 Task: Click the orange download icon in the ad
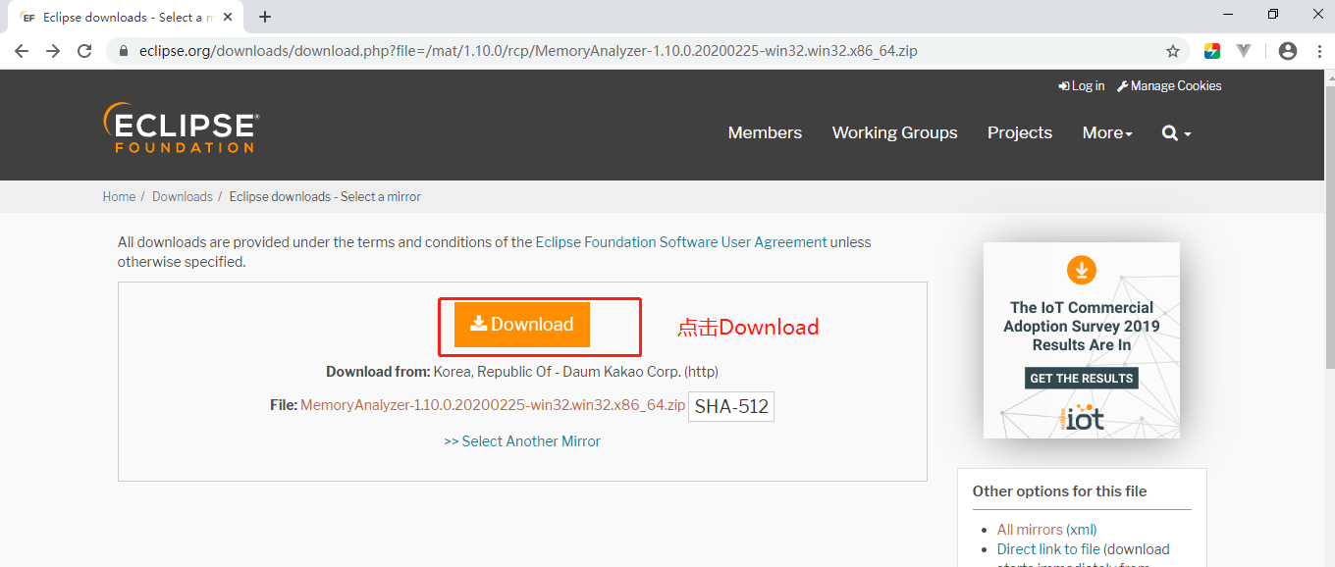pos(1082,270)
